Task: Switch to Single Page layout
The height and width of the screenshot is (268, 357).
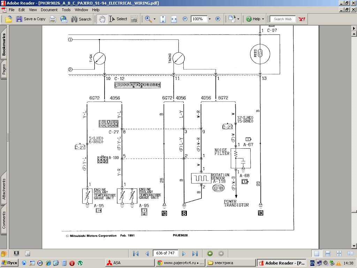Action: point(317,253)
